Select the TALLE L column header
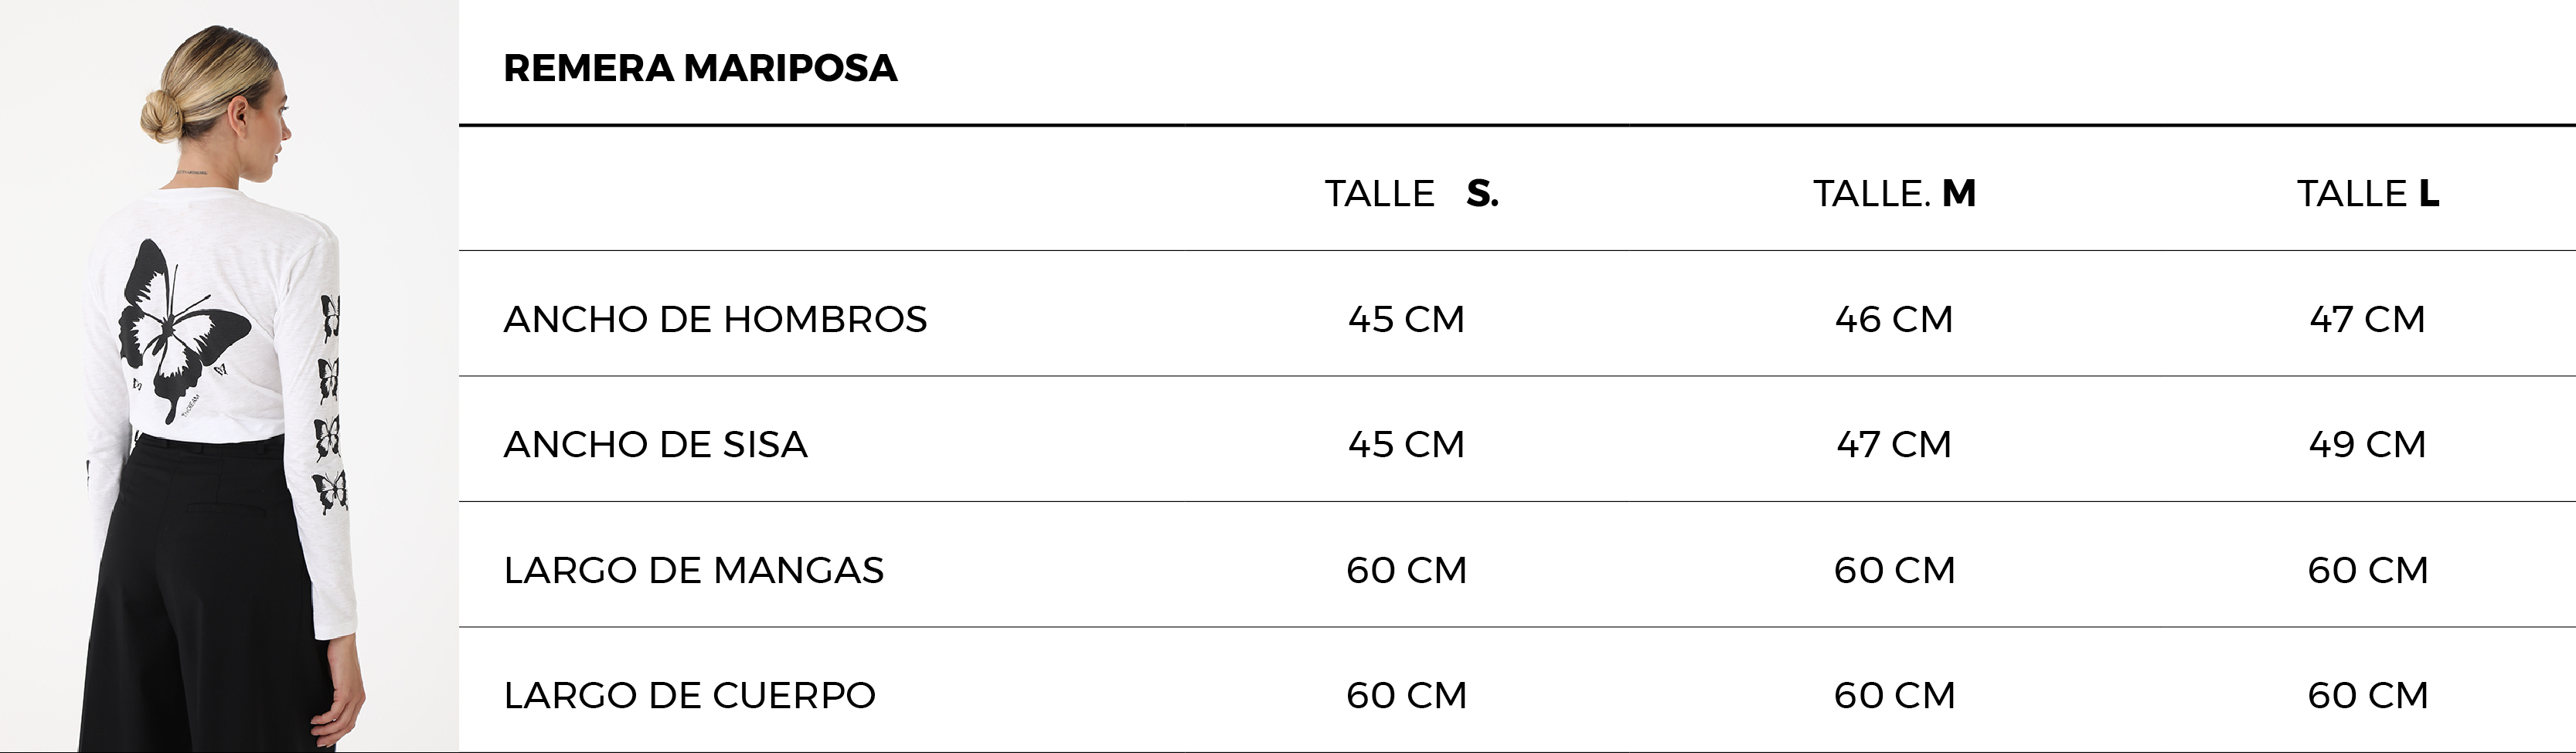 pos(2367,193)
